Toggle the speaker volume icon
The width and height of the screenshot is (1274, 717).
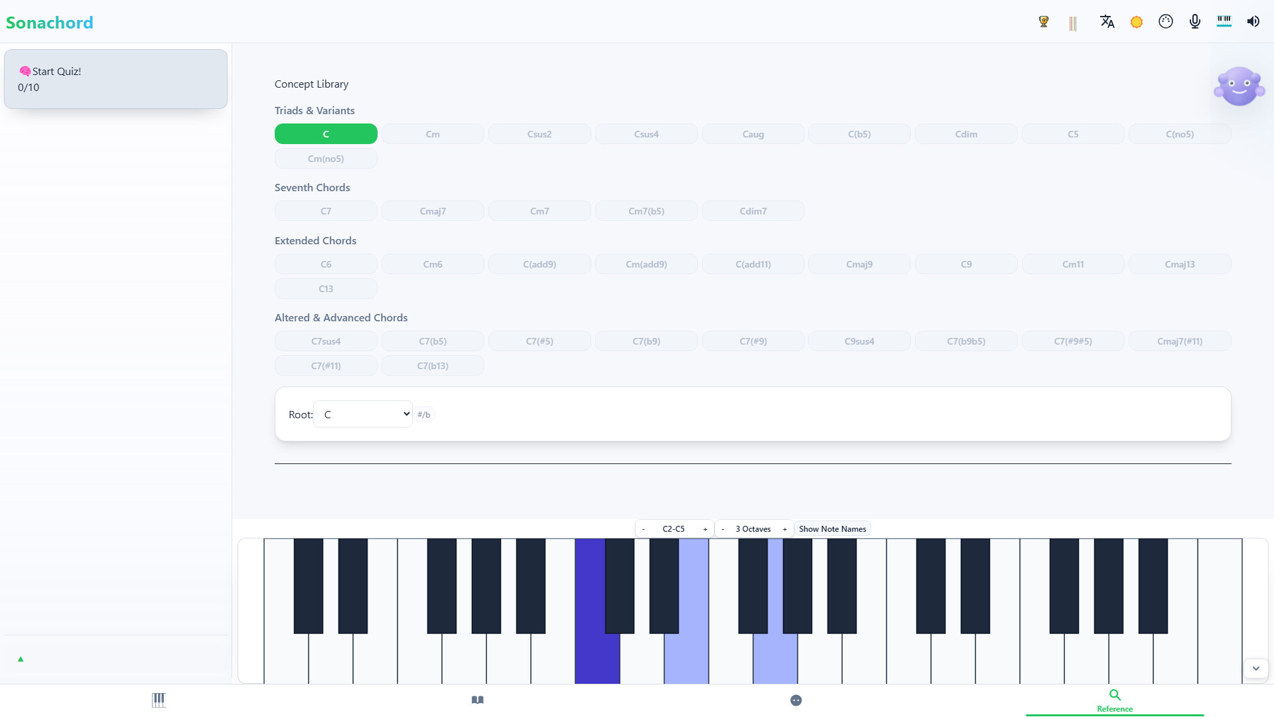(x=1253, y=22)
